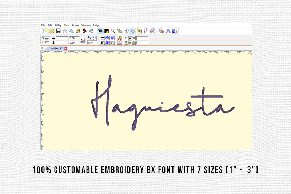Click the gear merge design icon
The width and height of the screenshot is (291, 194).
tap(162, 31)
